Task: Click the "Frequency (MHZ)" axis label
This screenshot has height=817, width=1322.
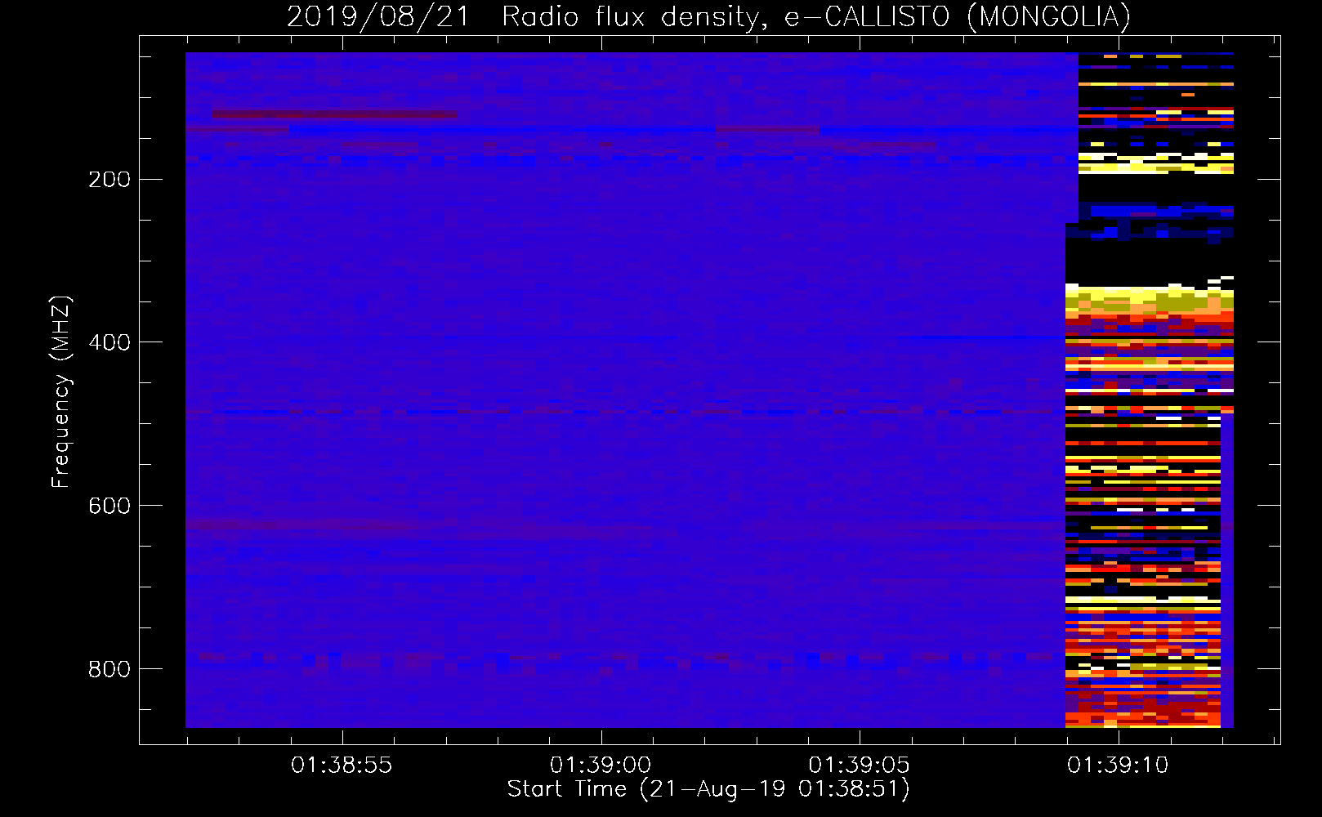Action: (x=61, y=392)
